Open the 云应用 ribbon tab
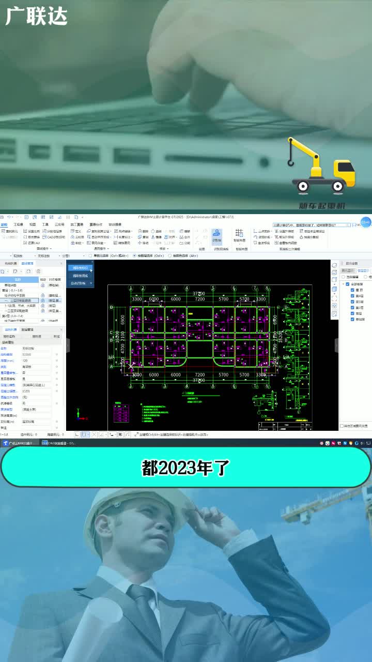The image size is (372, 662). point(60,224)
